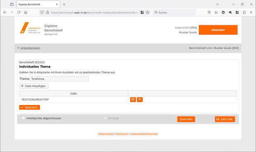Open the Datenschutz footer link
The width and height of the screenshot is (256, 152).
(x=106, y=134)
